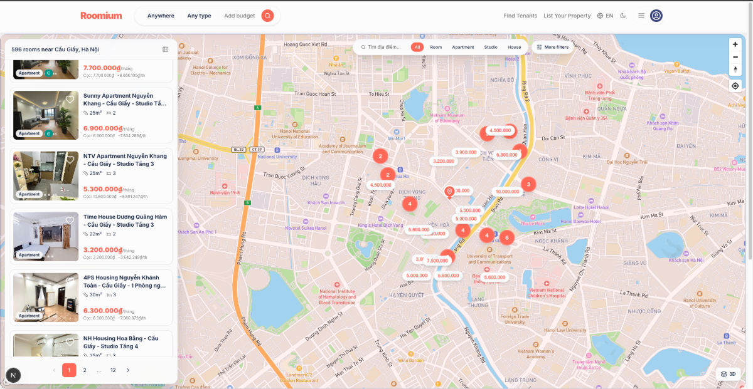Open More filters
Viewport: 753px width, 389px height.
pos(552,47)
